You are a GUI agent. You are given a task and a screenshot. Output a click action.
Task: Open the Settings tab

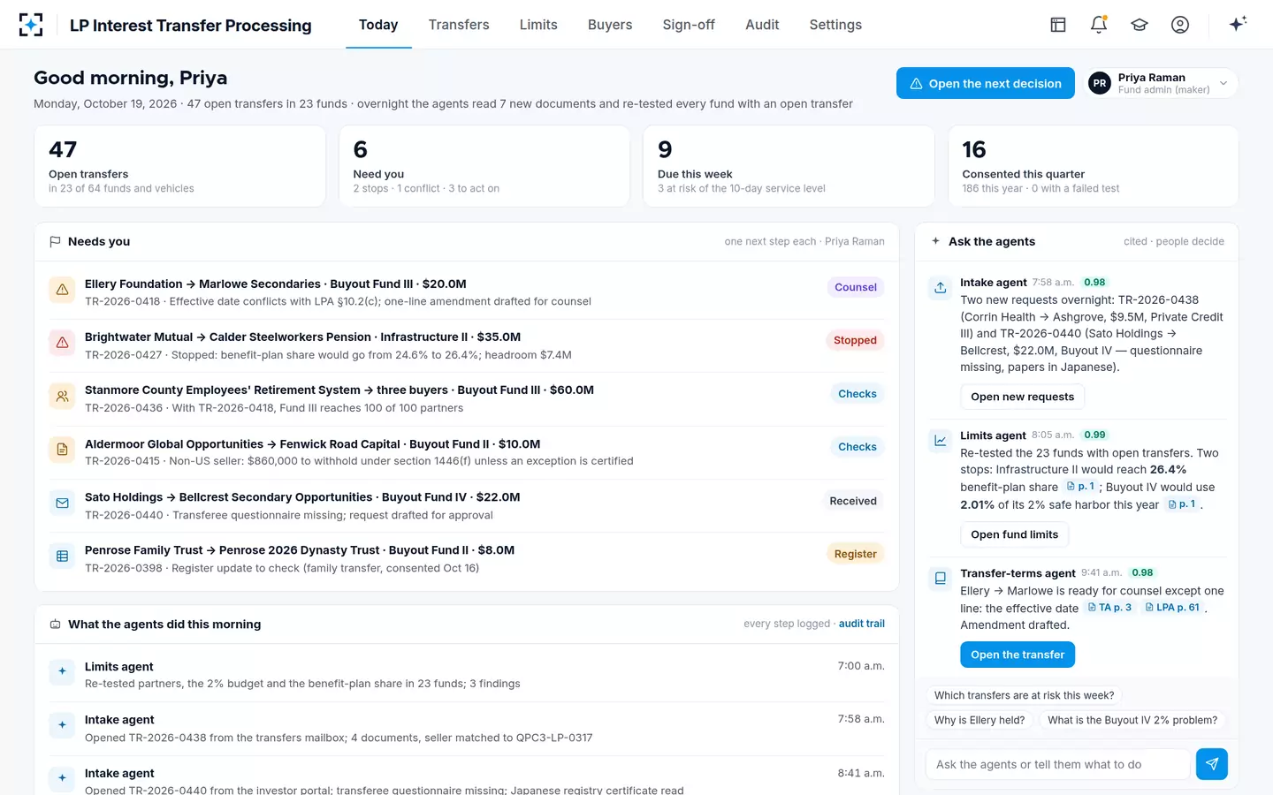(835, 25)
